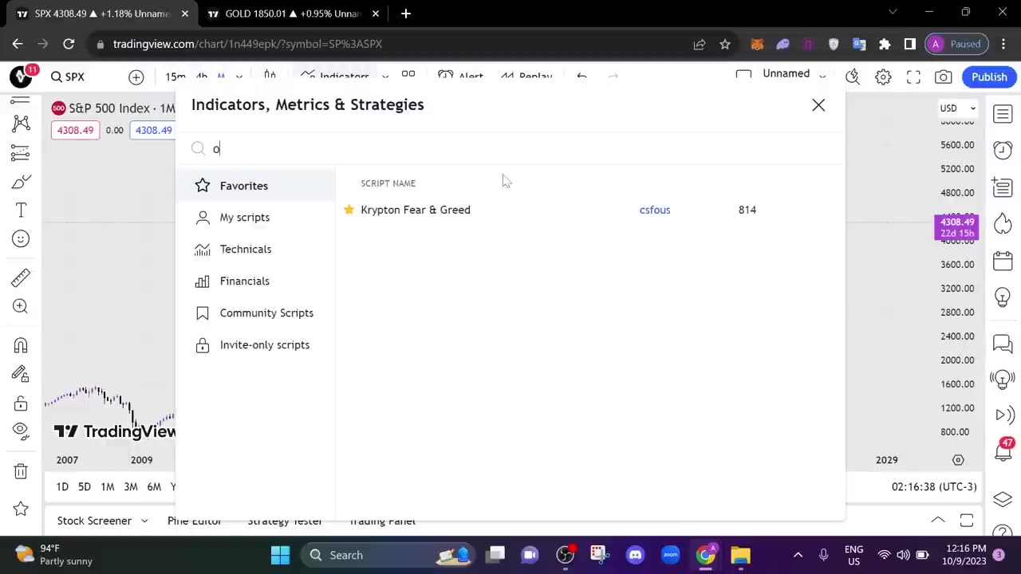Select the 3M time range
Image resolution: width=1021 pixels, height=574 pixels.
click(131, 486)
